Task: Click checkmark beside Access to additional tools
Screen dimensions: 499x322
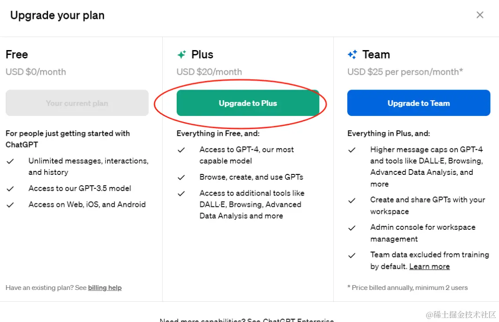Action: (x=181, y=193)
